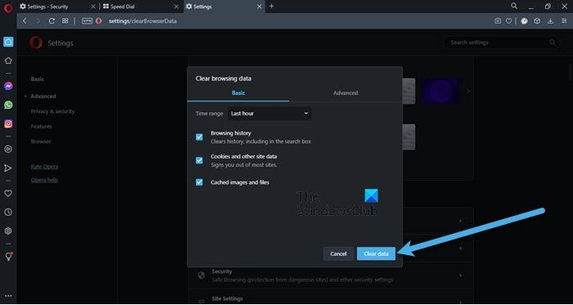Open Settings gear in the sidebar
This screenshot has height=305, width=573.
8,231
